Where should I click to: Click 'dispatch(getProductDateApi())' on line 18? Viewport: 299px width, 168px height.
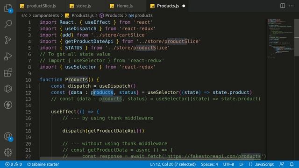click(x=103, y=131)
